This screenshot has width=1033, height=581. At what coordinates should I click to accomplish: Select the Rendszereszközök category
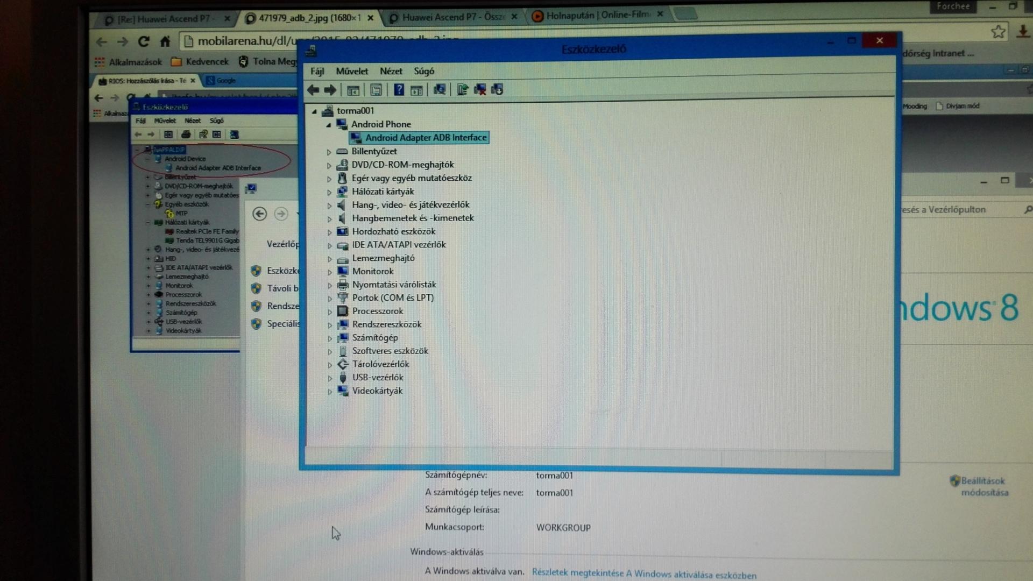[x=387, y=324]
